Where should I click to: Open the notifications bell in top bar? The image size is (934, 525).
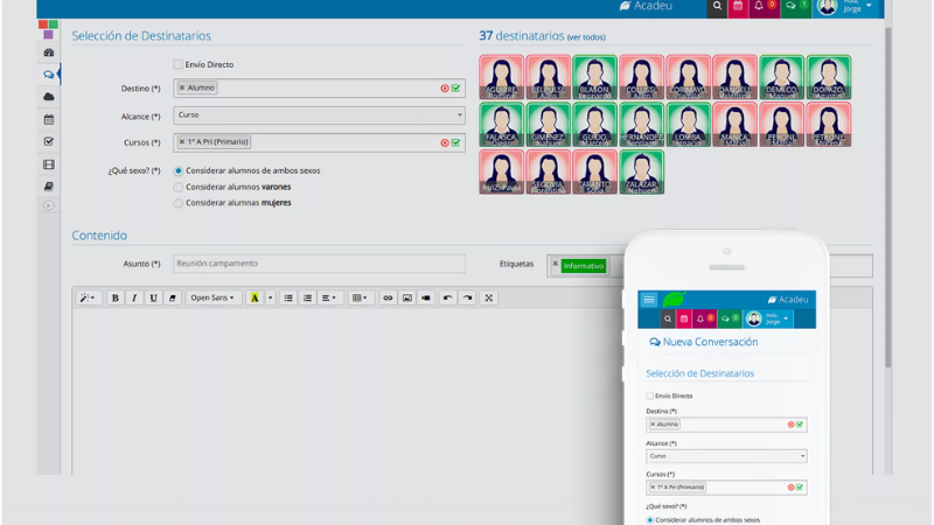[x=759, y=6]
